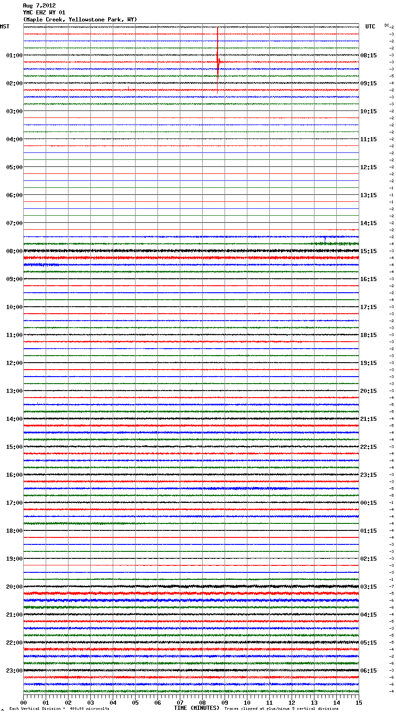Click the UTC label "23:15"
The image size is (396, 715).
coord(369,475)
